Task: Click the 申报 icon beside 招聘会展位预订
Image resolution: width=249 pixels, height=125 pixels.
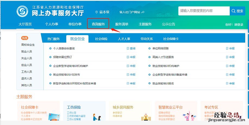Action: tap(128, 57)
